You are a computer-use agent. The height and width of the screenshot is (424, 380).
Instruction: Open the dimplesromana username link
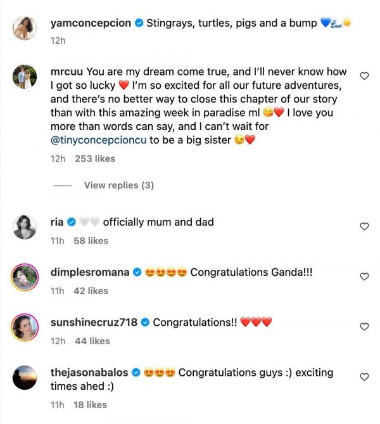pyautogui.click(x=90, y=273)
